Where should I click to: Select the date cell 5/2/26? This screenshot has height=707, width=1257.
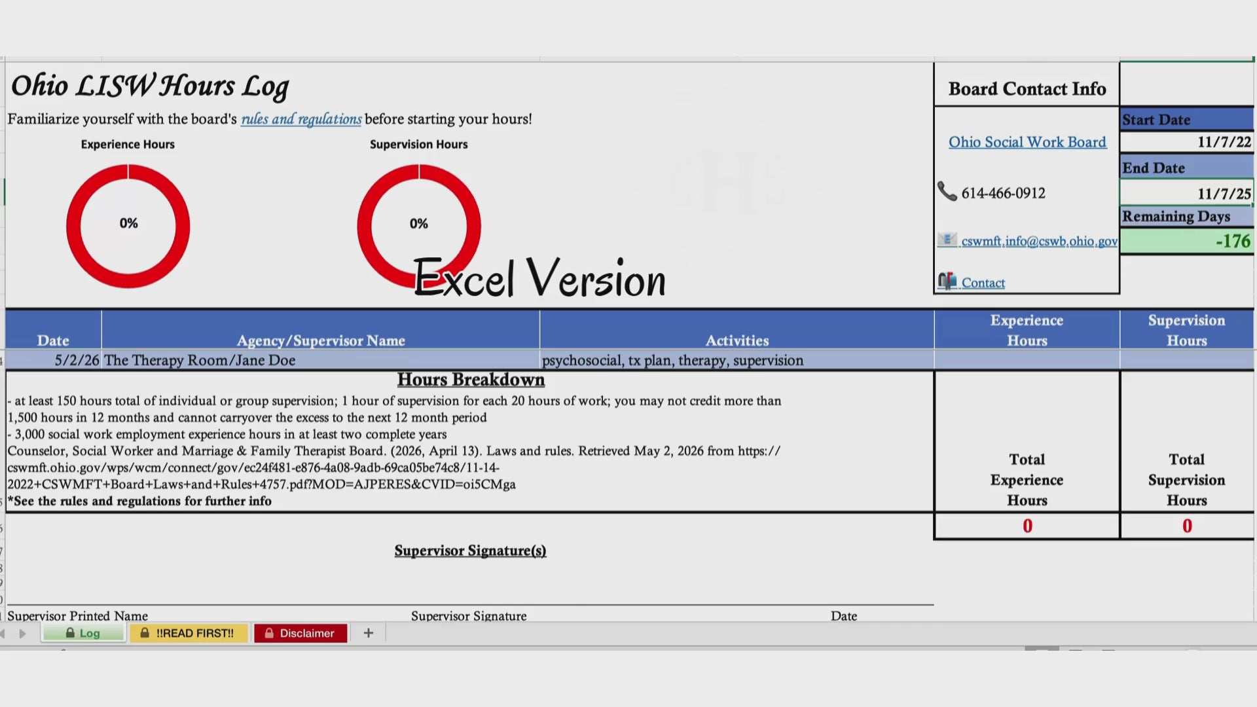(x=54, y=360)
